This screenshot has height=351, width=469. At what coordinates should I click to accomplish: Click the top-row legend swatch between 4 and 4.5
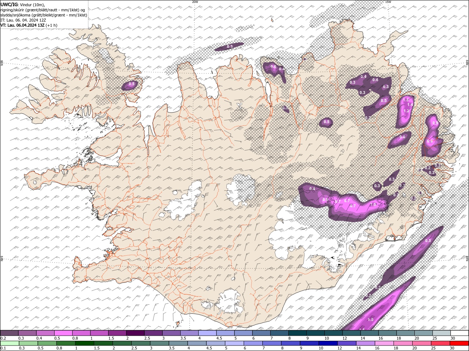[207, 333]
